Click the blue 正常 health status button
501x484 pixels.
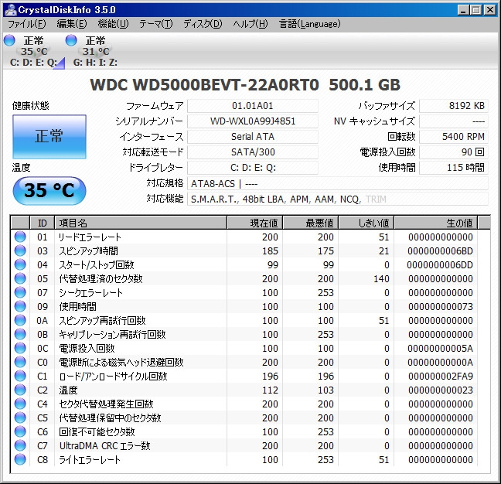tap(49, 137)
